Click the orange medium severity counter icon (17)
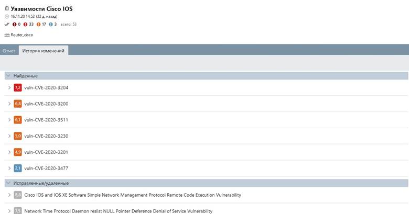This screenshot has height=214, width=409. tap(39, 24)
